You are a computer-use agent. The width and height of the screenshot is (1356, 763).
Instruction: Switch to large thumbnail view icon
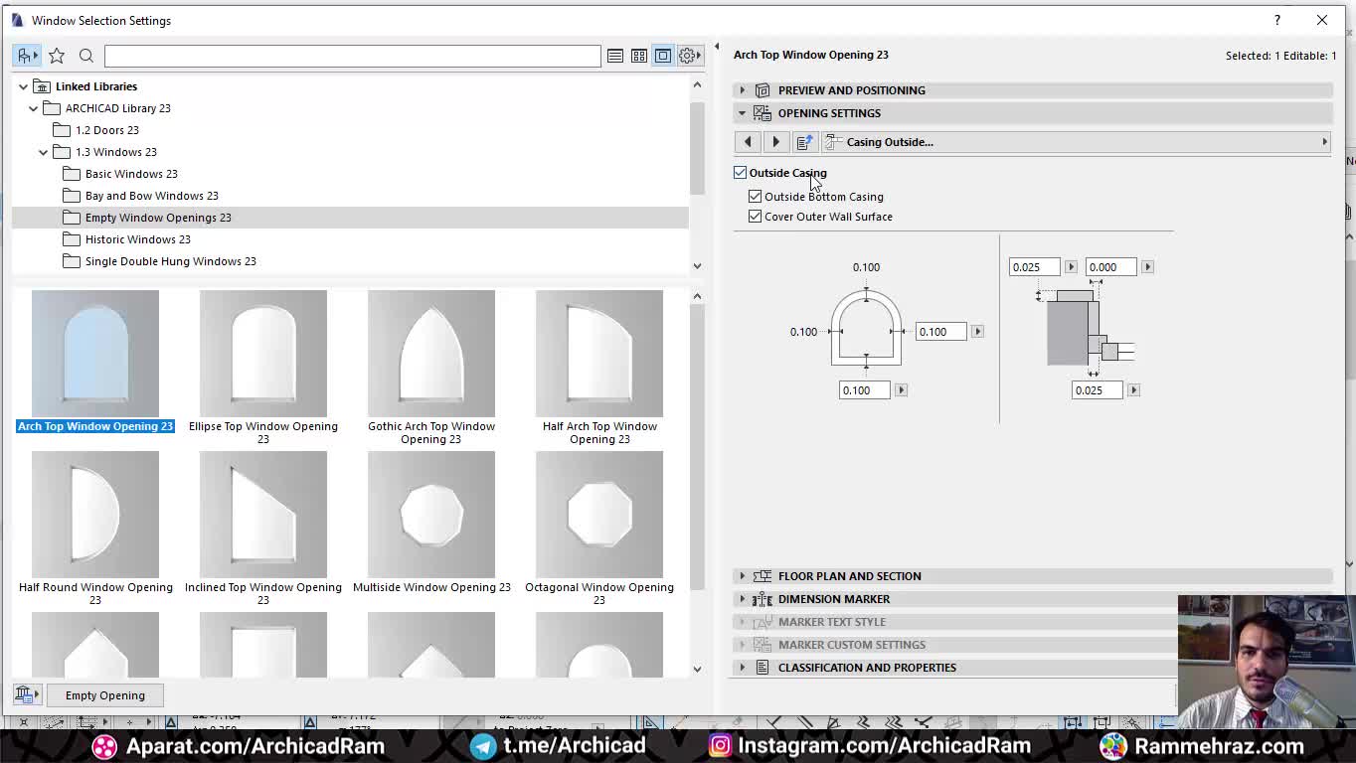[663, 56]
